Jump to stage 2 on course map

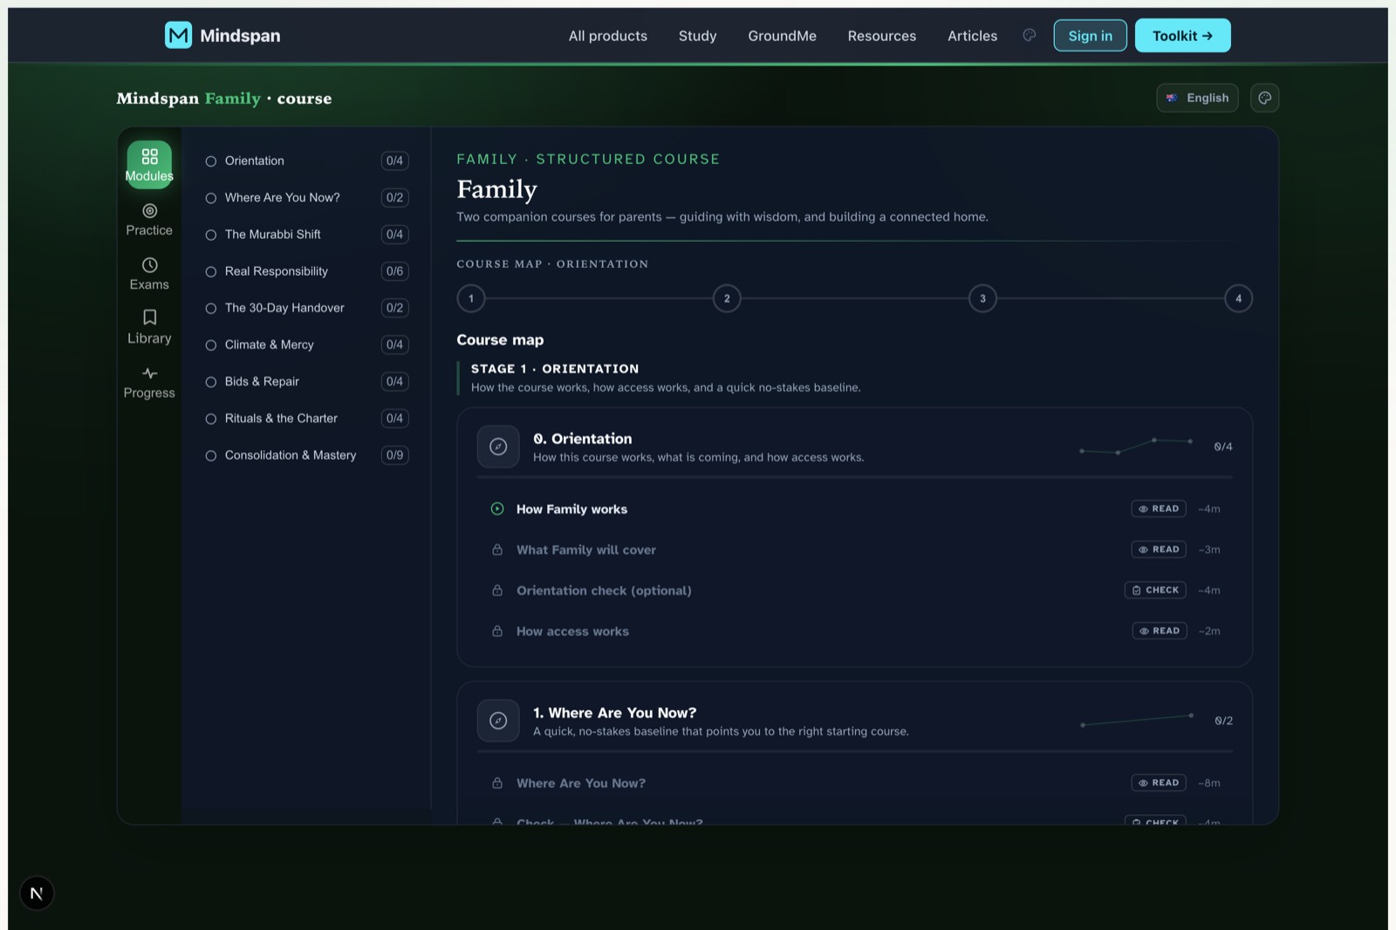click(727, 298)
